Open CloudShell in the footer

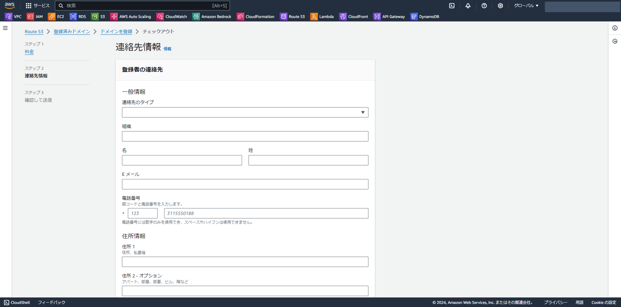tap(17, 303)
